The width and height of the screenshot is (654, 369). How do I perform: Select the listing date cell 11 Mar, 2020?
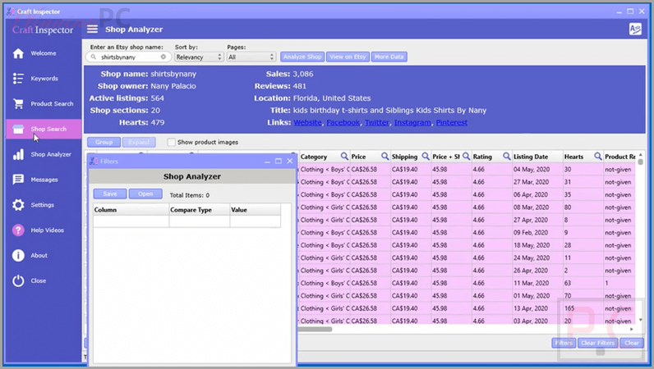tap(537, 283)
